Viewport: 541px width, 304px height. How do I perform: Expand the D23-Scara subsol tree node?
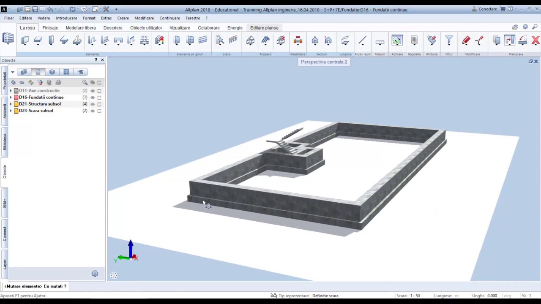(x=11, y=111)
